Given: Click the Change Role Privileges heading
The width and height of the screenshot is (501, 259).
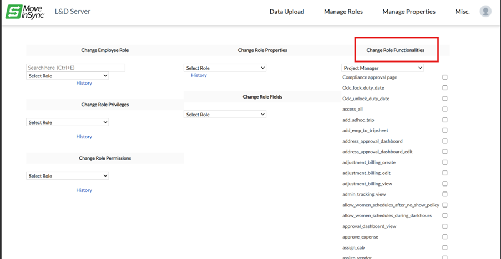Looking at the screenshot, I should click(x=105, y=105).
